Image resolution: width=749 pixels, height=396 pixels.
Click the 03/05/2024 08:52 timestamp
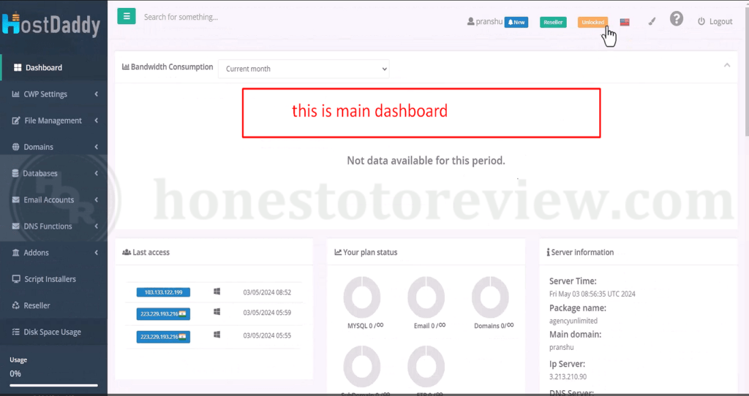(267, 292)
